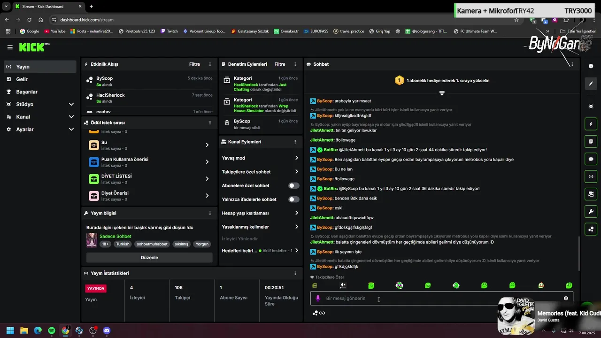The width and height of the screenshot is (601, 338).
Task: Click the wrench icon in right sidebar
Action: click(x=591, y=212)
